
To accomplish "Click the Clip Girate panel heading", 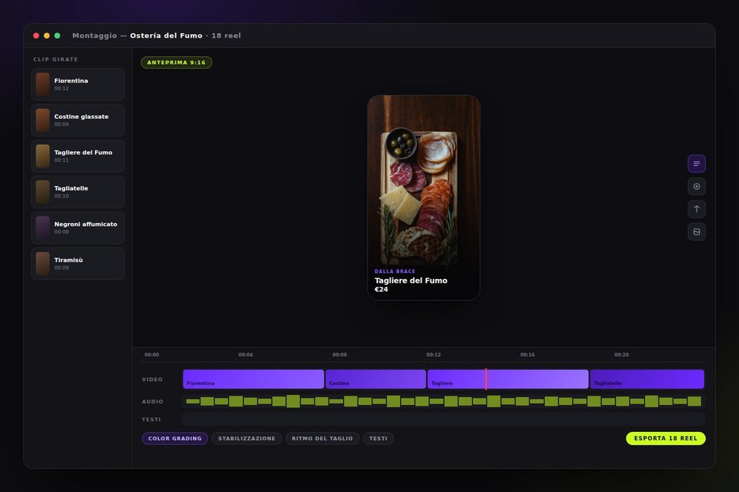I will [x=55, y=59].
